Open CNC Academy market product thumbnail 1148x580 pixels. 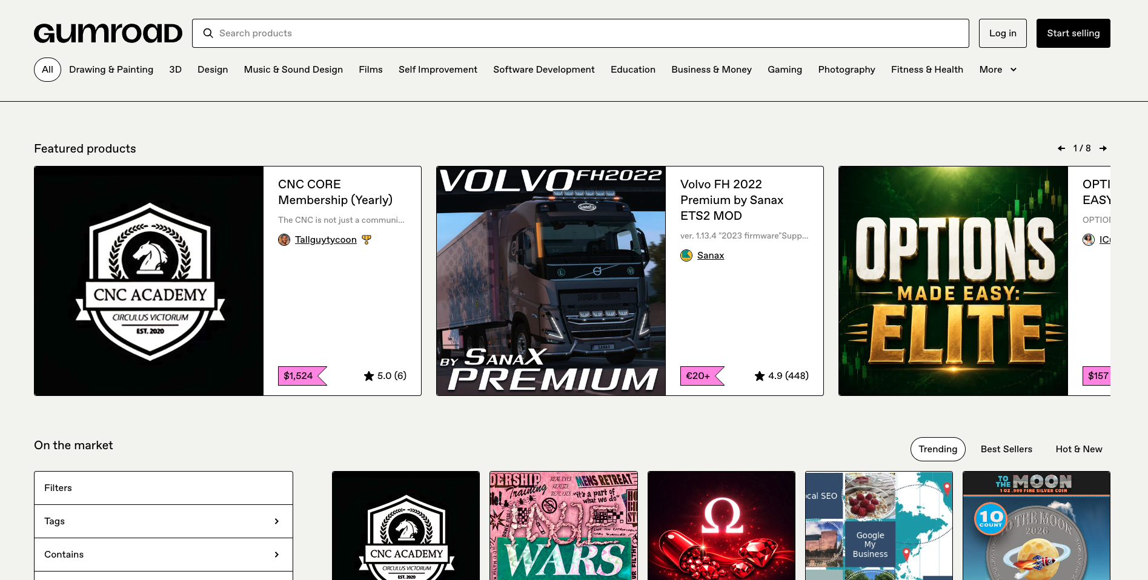pyautogui.click(x=406, y=526)
